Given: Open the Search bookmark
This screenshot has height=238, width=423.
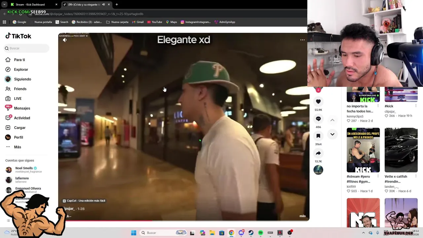Looking at the screenshot, I should pos(62,22).
